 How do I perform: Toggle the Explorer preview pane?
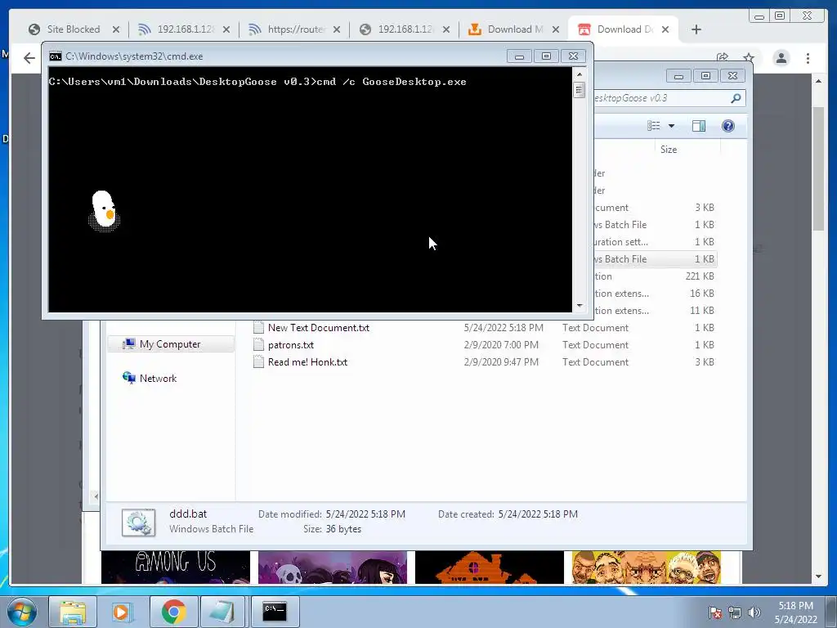click(x=698, y=125)
